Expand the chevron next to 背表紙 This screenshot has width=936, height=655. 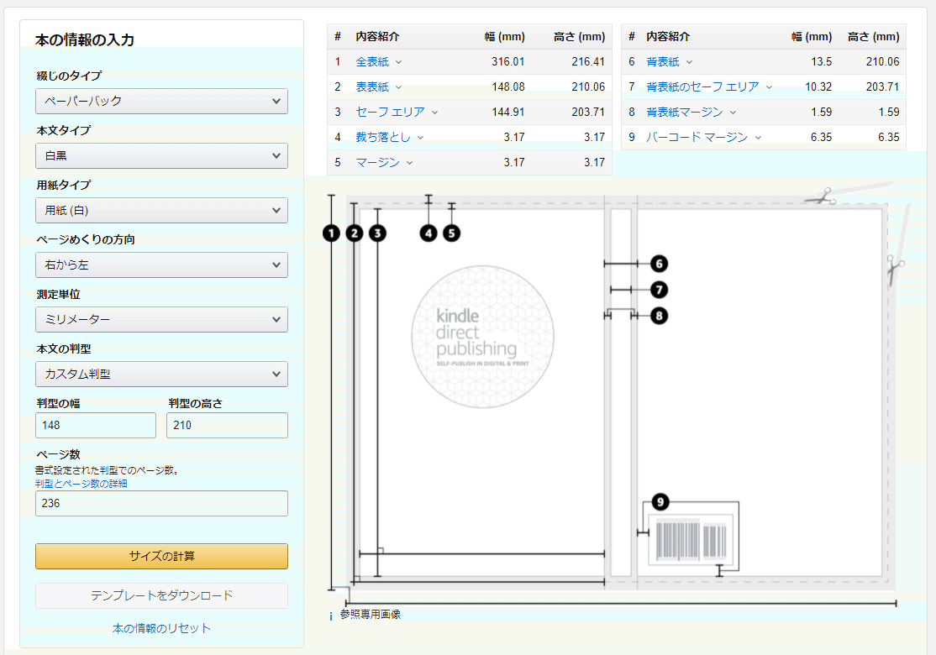point(690,62)
